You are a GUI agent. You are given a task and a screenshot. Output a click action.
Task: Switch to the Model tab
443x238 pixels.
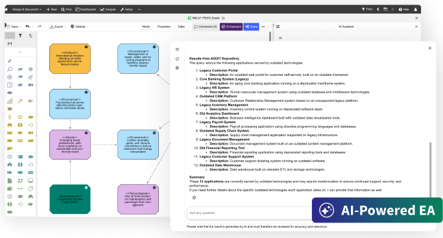point(146,27)
